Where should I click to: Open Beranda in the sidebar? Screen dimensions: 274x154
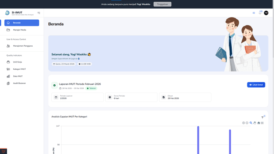click(x=22, y=23)
